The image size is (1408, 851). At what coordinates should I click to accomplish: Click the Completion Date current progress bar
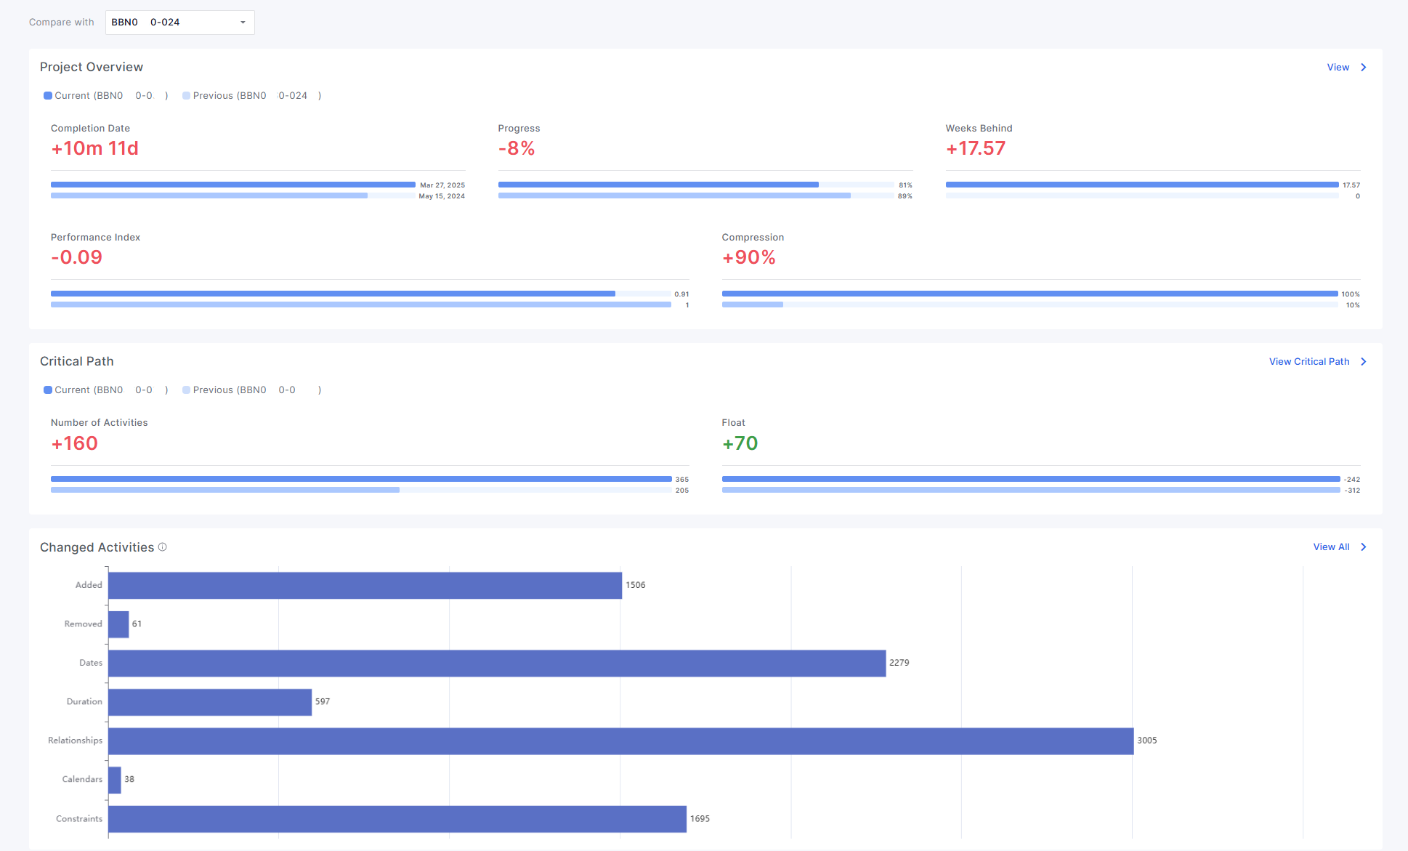point(232,185)
